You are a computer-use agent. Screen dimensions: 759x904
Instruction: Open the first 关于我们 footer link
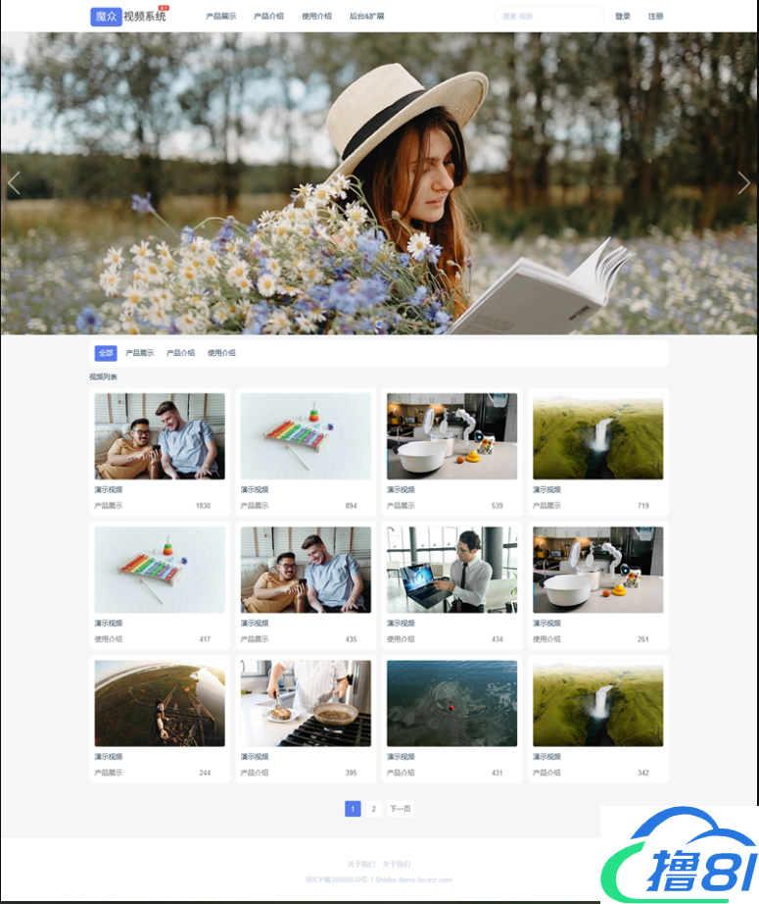coord(360,864)
